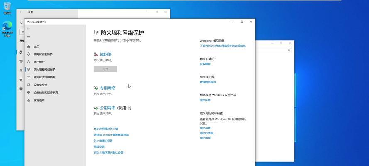The width and height of the screenshot is (369, 166).
Task: Open 高级设置 link
Action: 99,147
